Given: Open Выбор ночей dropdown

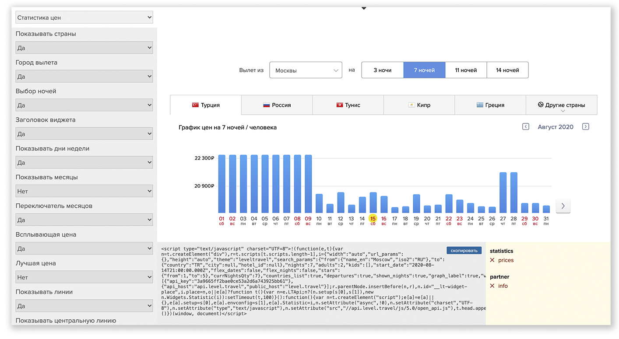Looking at the screenshot, I should click(84, 105).
